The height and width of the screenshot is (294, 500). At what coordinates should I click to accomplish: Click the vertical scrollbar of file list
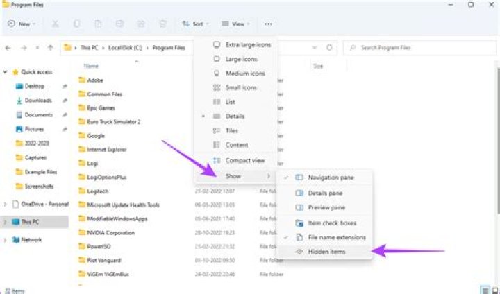498,140
